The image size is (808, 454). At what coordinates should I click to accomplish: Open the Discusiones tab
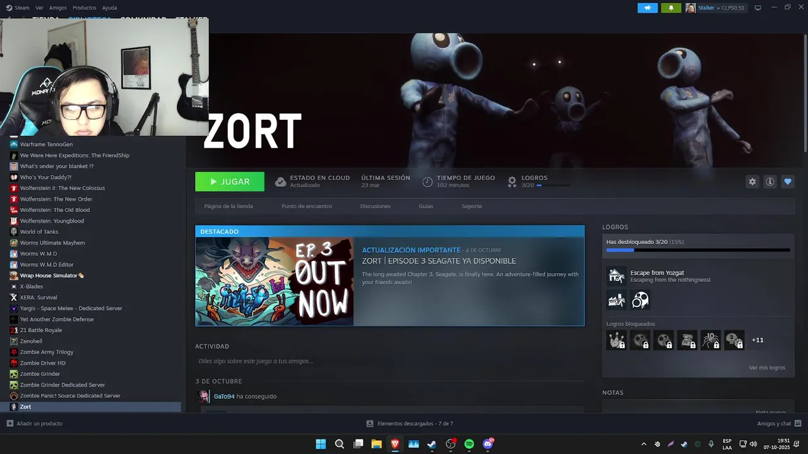(x=375, y=206)
